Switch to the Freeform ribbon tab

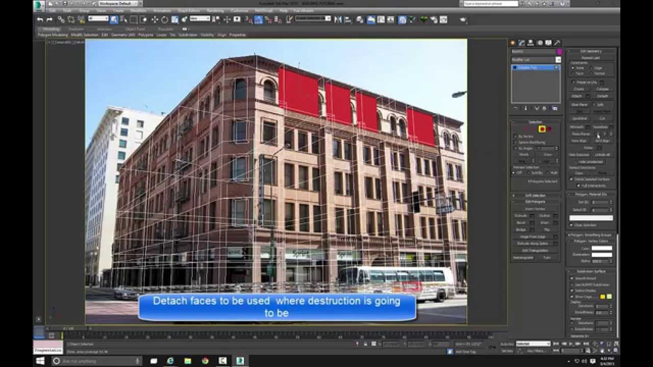point(76,29)
